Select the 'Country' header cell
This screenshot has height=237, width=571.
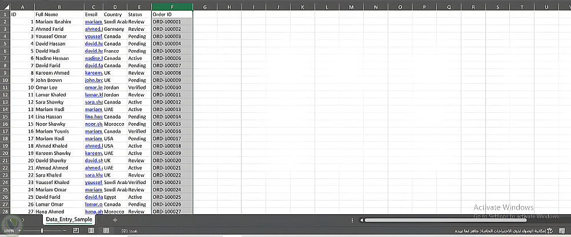click(x=115, y=14)
